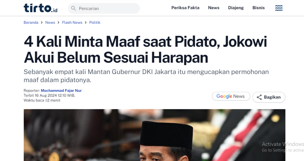The width and height of the screenshot is (304, 161).
Task: Open Periksa Fakta menu item
Action: pyautogui.click(x=185, y=8)
